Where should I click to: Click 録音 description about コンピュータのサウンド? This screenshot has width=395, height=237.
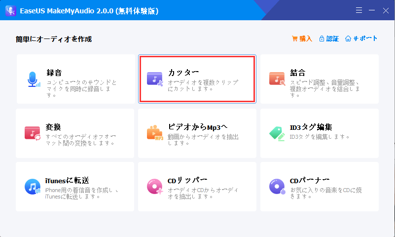82,89
